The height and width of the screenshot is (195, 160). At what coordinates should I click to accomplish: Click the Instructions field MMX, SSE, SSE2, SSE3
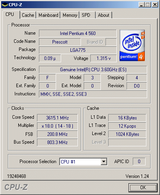pos(93,94)
